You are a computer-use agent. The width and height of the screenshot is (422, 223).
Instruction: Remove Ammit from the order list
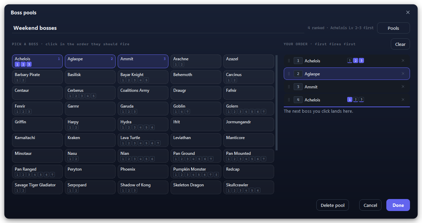(x=403, y=87)
